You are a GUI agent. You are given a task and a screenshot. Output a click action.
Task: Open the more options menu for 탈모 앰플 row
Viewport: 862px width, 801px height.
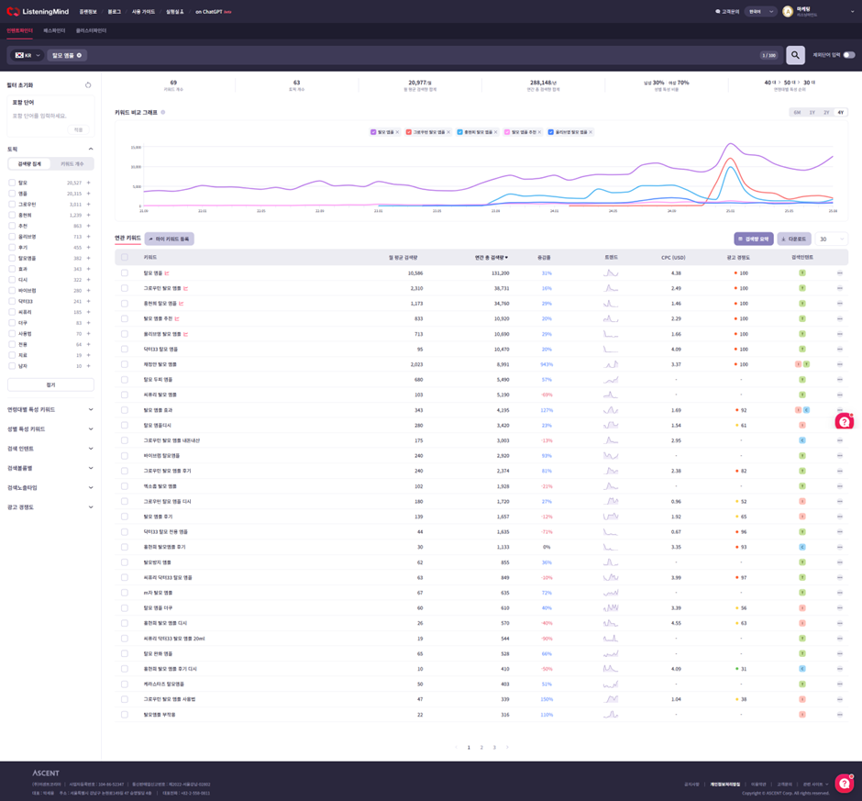click(x=839, y=273)
